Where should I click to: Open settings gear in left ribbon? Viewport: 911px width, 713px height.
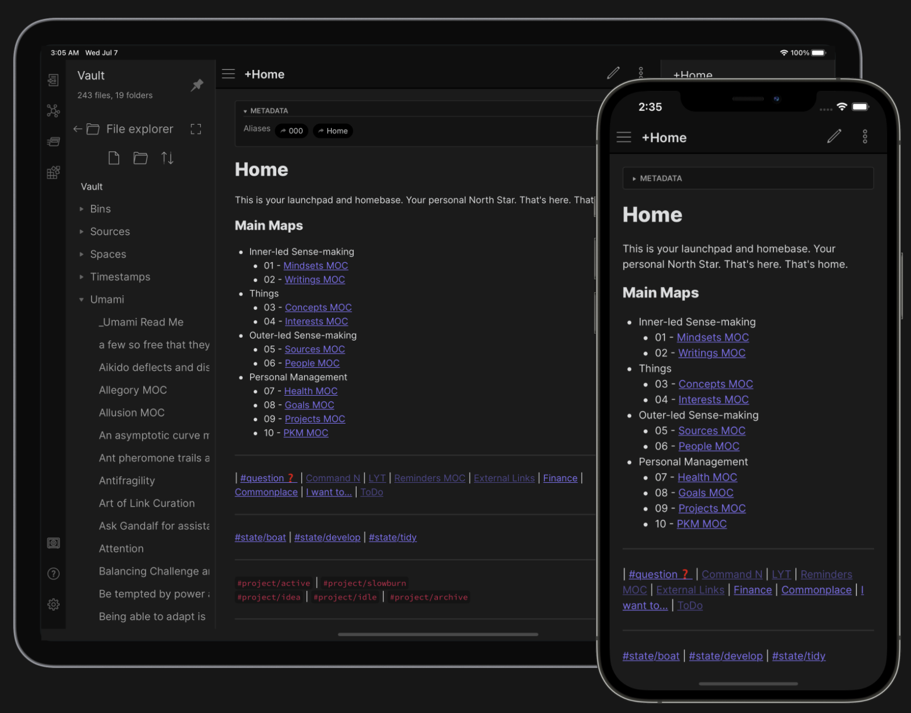[x=53, y=604]
